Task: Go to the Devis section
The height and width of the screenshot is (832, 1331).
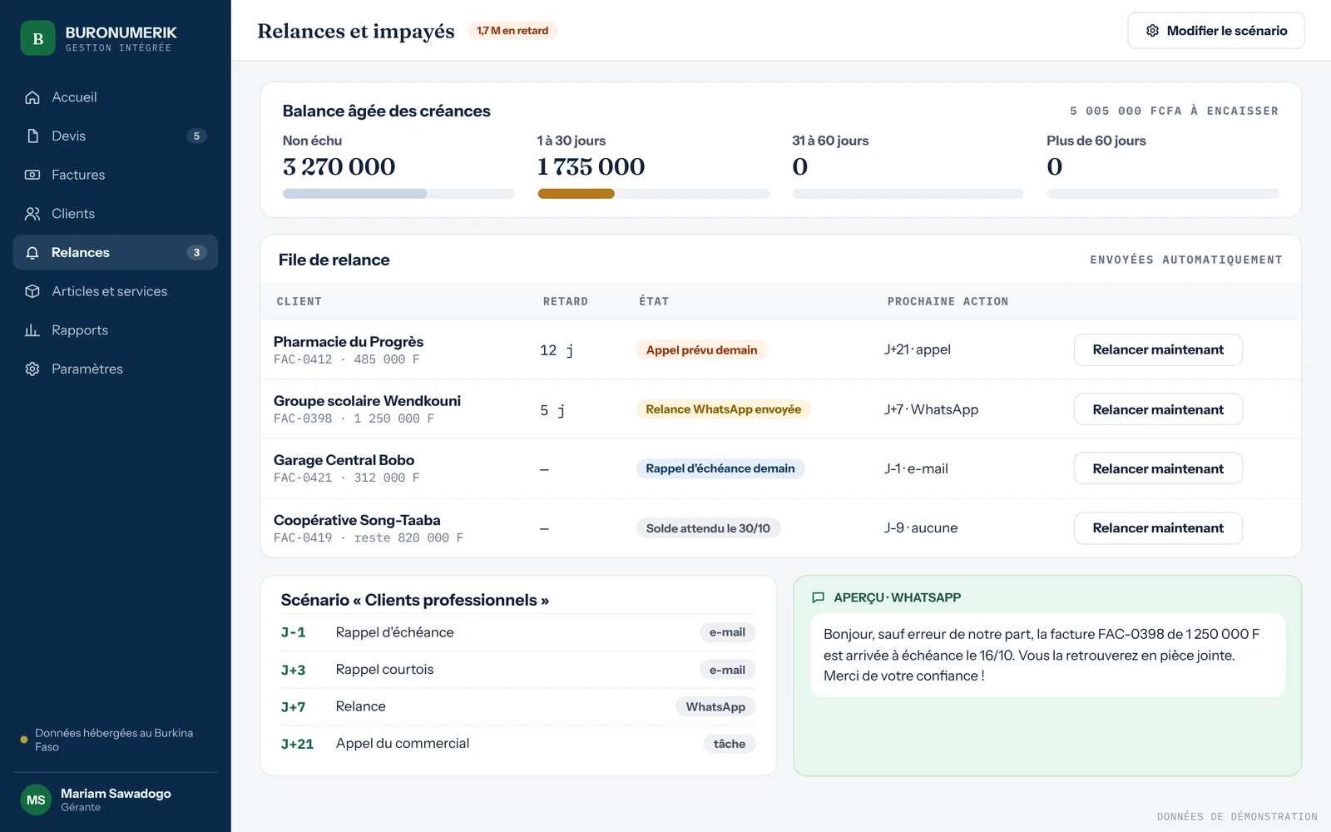Action: [x=116, y=136]
